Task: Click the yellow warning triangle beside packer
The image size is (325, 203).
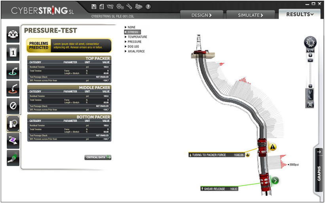Action: pyautogui.click(x=273, y=147)
